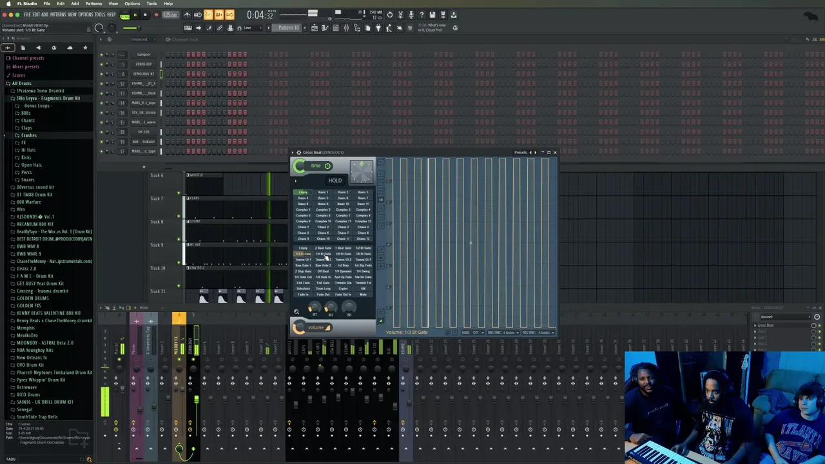Click the link to controller icon
The width and height of the screenshot is (825, 464).
click(x=220, y=28)
